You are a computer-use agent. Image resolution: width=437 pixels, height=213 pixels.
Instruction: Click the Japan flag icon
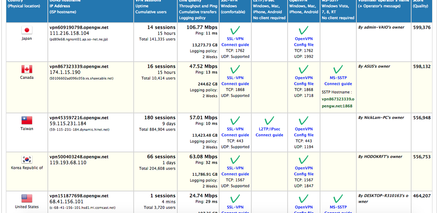[x=27, y=30]
